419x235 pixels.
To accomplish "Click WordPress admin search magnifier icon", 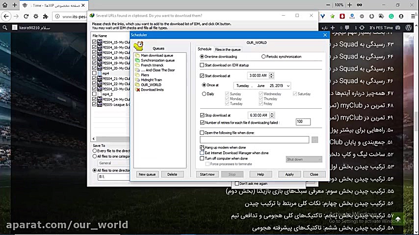I will point(5,27).
